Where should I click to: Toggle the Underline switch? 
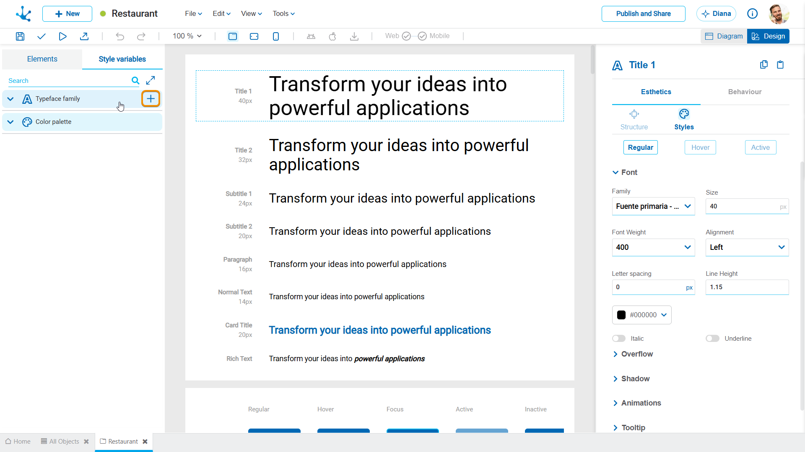click(712, 339)
